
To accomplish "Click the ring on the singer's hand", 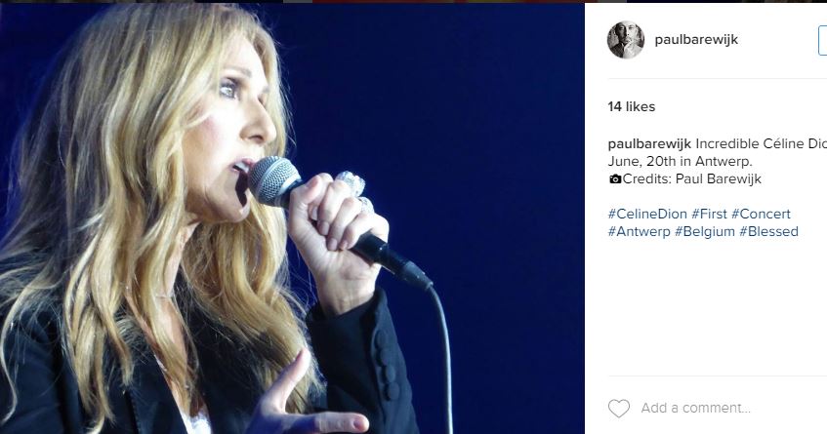I will tap(350, 182).
